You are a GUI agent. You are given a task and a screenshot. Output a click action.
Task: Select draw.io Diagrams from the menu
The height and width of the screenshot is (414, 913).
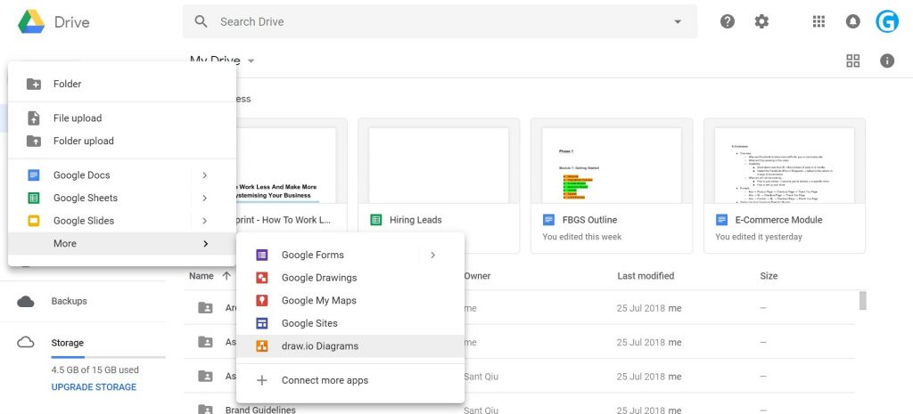(x=319, y=346)
